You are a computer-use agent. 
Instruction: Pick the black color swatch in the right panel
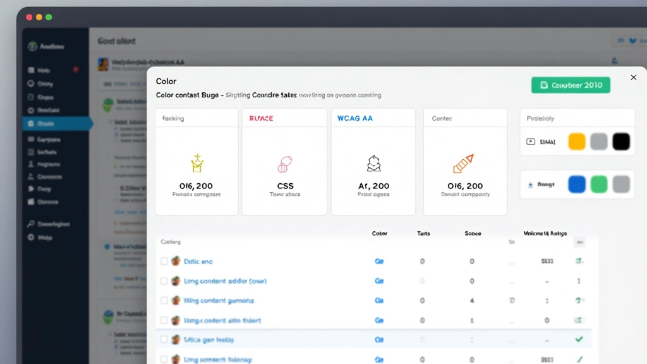click(621, 142)
